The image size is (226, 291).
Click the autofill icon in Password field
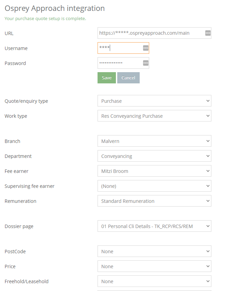[146, 63]
